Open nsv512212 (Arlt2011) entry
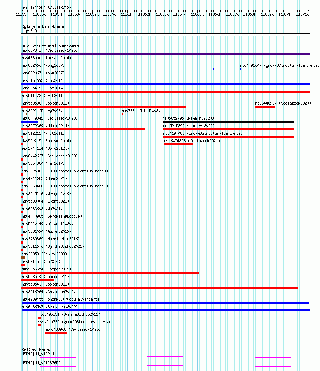 [43, 134]
